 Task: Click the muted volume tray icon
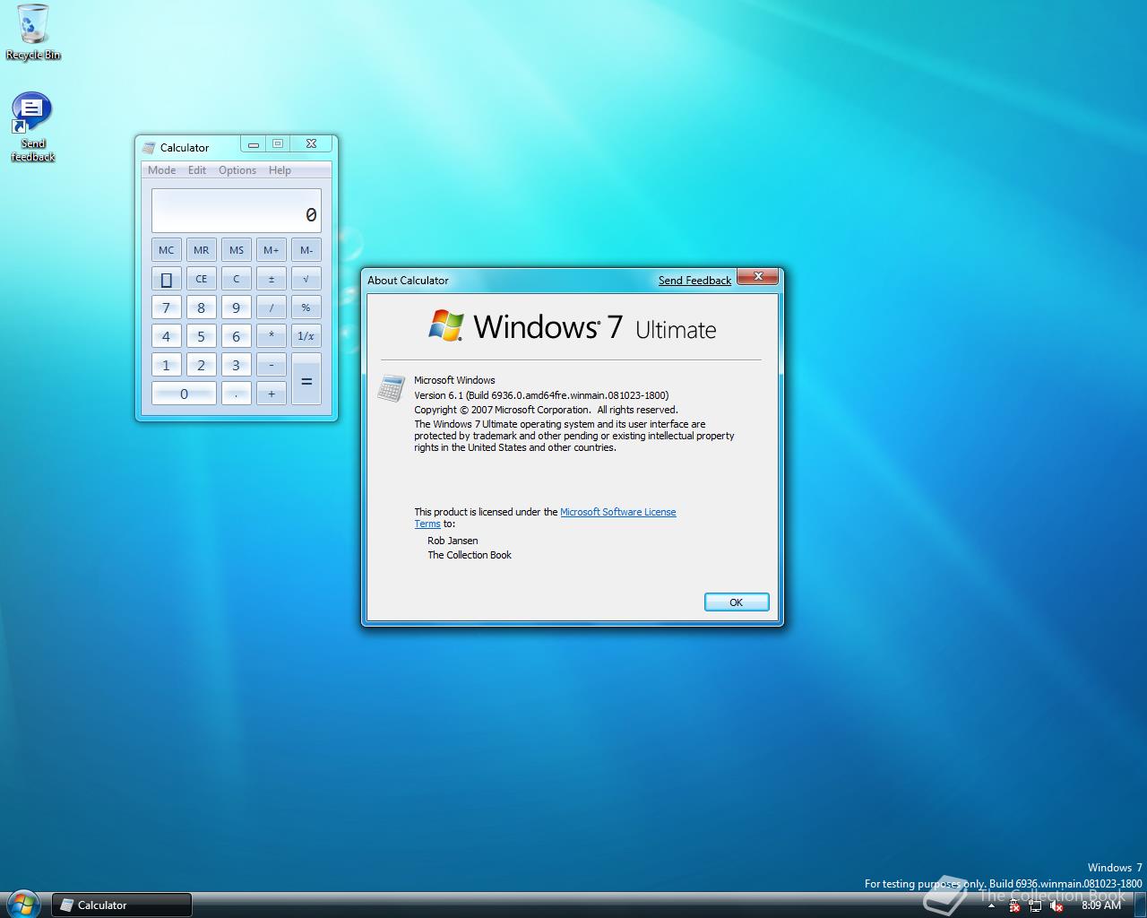coord(1056,905)
